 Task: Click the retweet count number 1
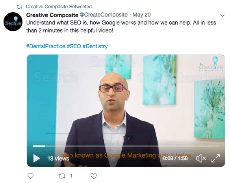click(x=71, y=176)
